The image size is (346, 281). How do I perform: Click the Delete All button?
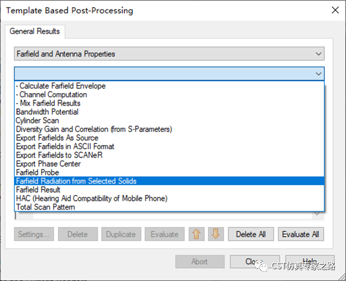(x=251, y=234)
